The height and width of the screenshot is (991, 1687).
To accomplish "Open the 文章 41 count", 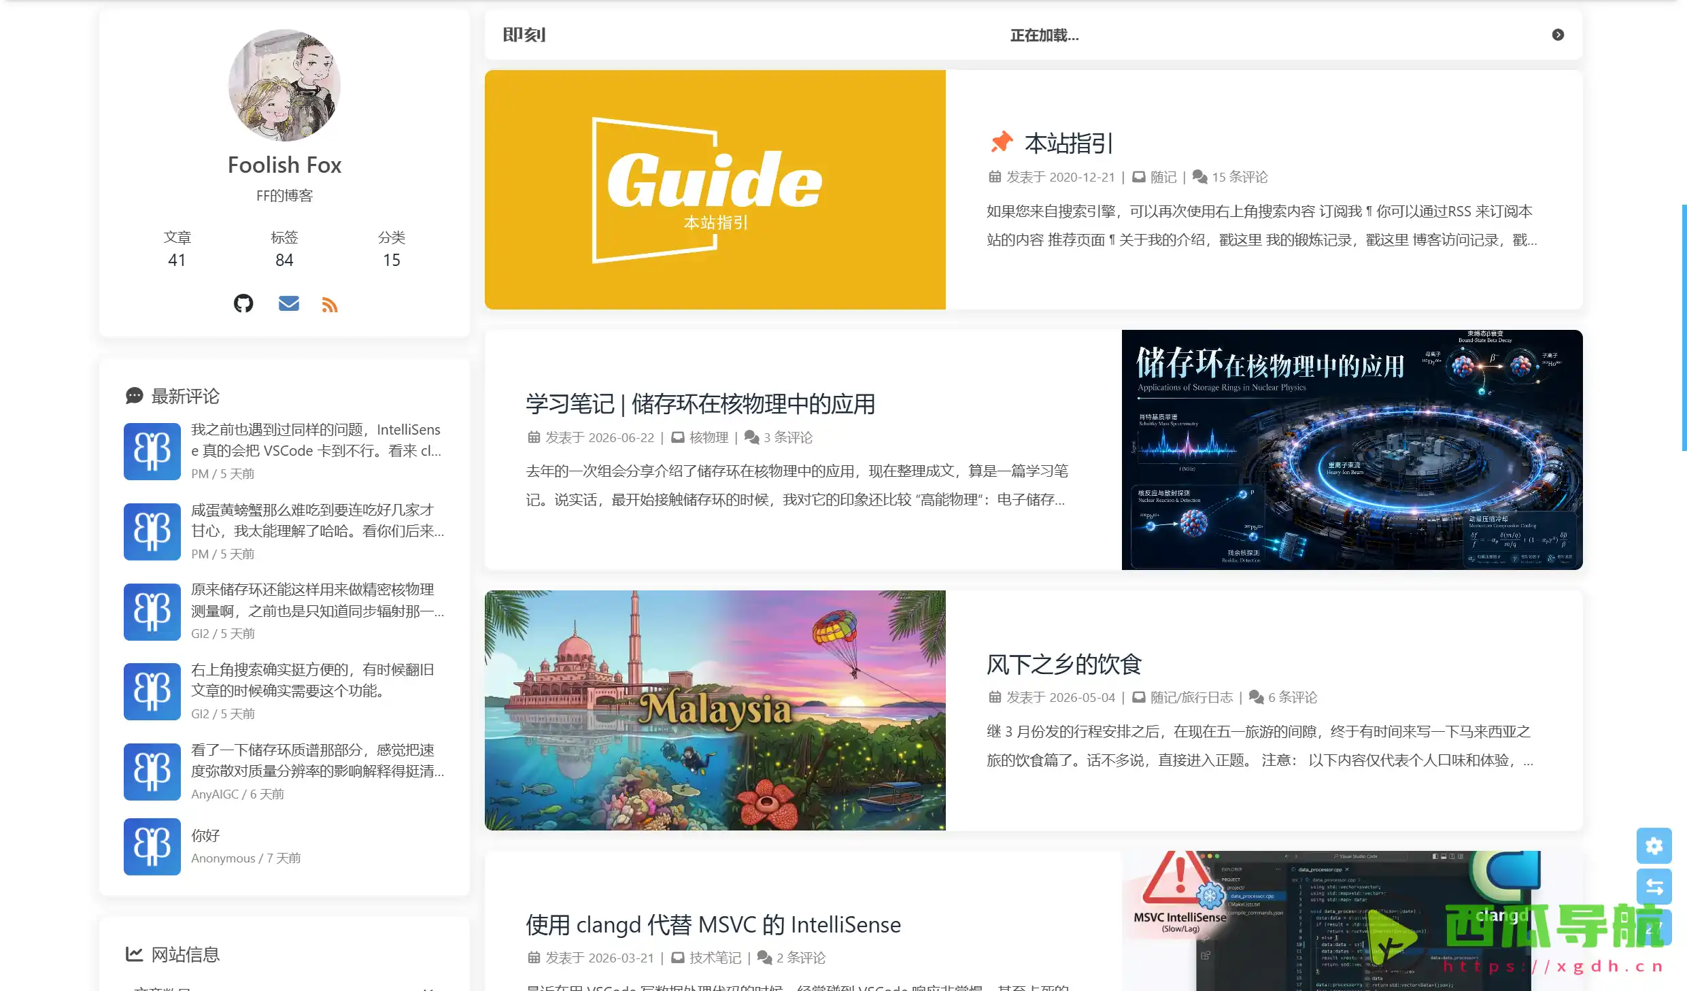I will click(177, 249).
